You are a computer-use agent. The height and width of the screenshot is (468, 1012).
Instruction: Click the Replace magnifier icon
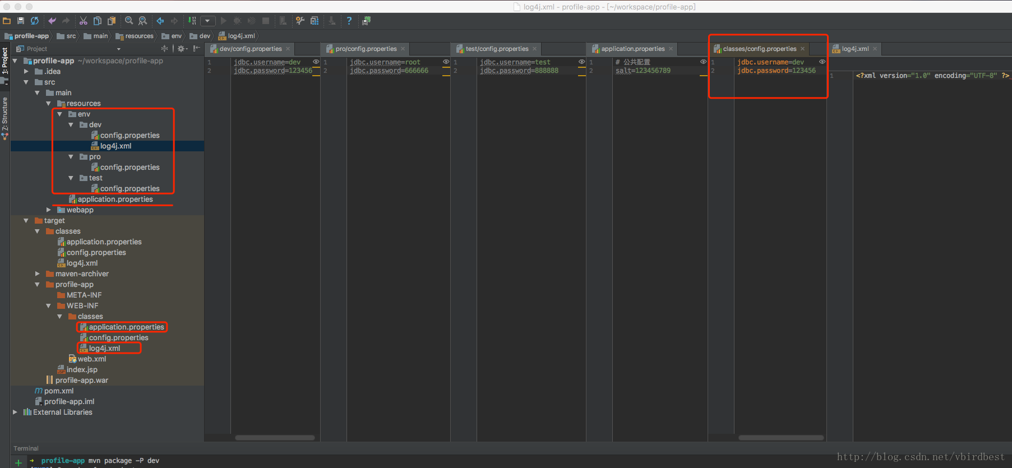143,21
